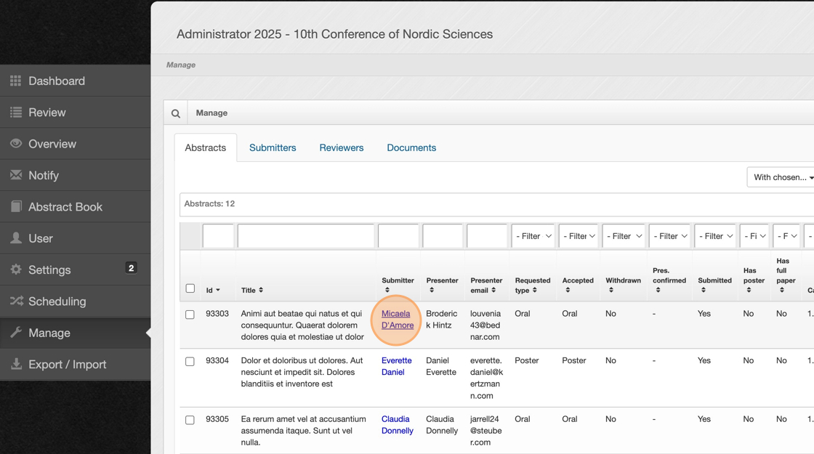Open submitter Everette Daniel link
Screen dimensions: 814x454
point(396,366)
